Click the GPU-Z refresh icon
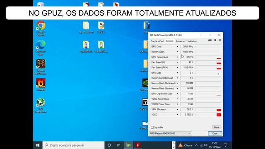The image size is (265, 149). [215, 40]
